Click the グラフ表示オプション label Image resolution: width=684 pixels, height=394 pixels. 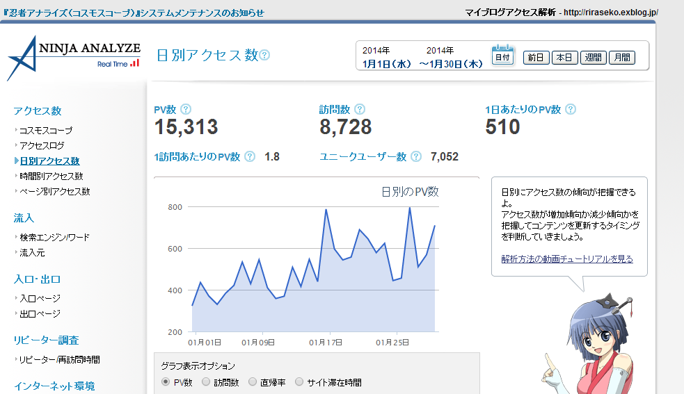198,366
